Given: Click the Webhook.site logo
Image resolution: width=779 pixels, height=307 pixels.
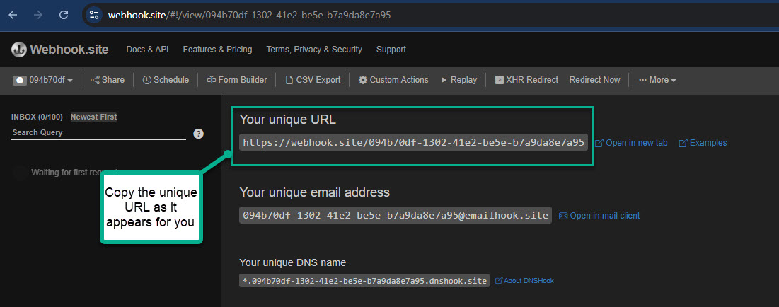Looking at the screenshot, I should pos(60,50).
